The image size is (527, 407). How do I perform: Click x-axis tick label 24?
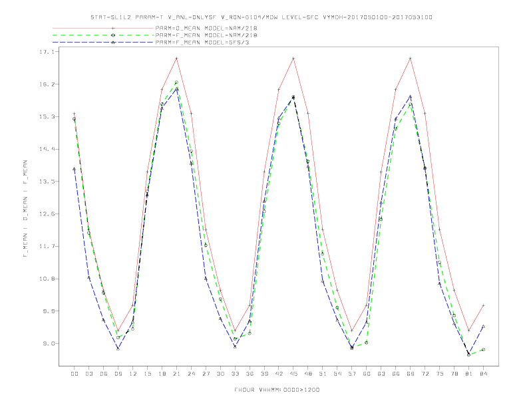[x=191, y=374]
